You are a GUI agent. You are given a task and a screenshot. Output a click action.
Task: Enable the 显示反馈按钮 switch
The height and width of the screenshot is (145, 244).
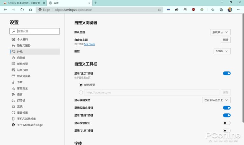point(227,123)
